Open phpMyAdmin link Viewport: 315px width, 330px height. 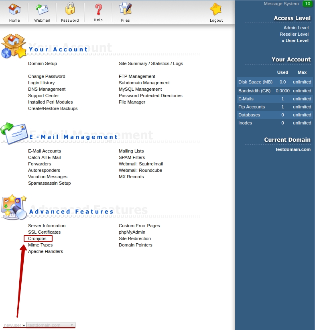click(132, 232)
